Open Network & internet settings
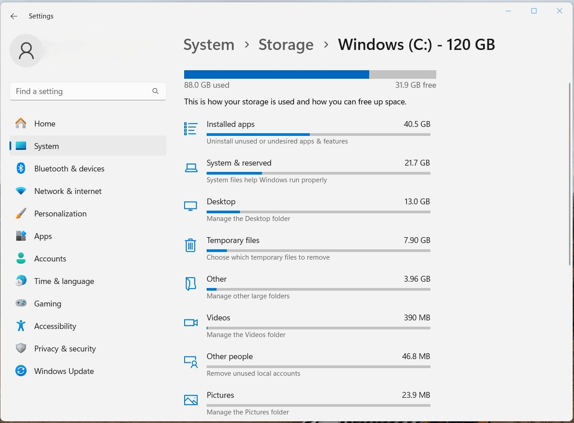Image resolution: width=574 pixels, height=423 pixels. coord(68,191)
